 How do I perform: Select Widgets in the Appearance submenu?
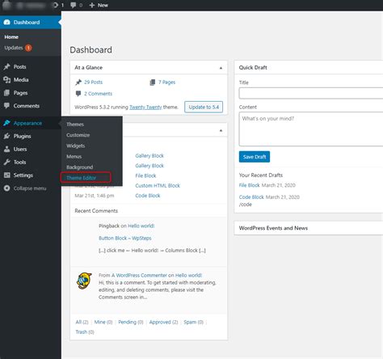(76, 146)
